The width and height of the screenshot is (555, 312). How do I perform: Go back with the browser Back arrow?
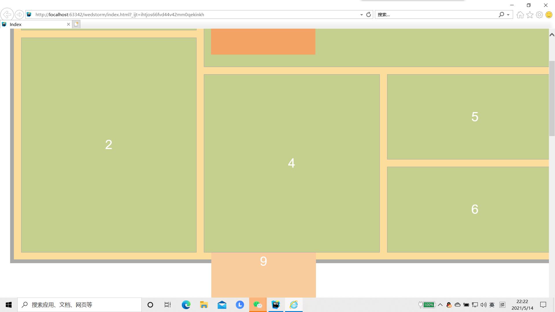7,14
